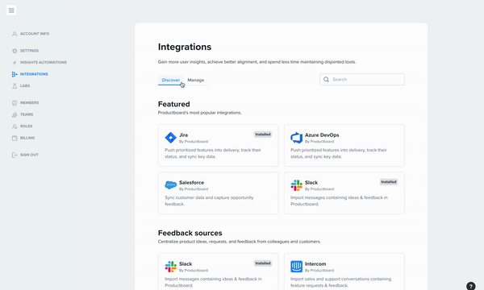484x290 pixels.
Task: Click the Featured section heading
Action: 173,104
